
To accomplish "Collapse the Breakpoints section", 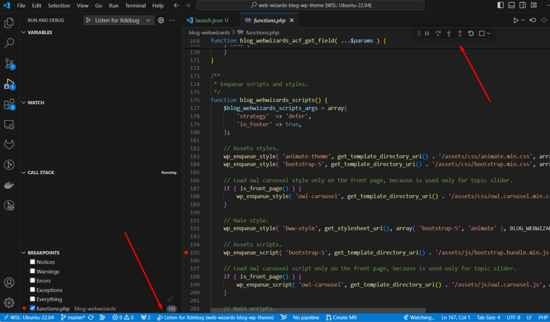I will point(23,253).
